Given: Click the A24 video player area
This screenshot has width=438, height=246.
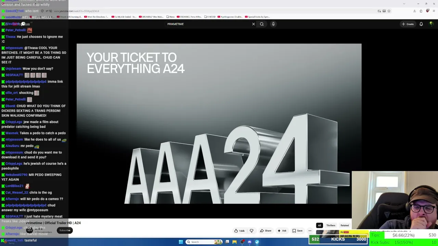Looking at the screenshot, I should click(219, 124).
